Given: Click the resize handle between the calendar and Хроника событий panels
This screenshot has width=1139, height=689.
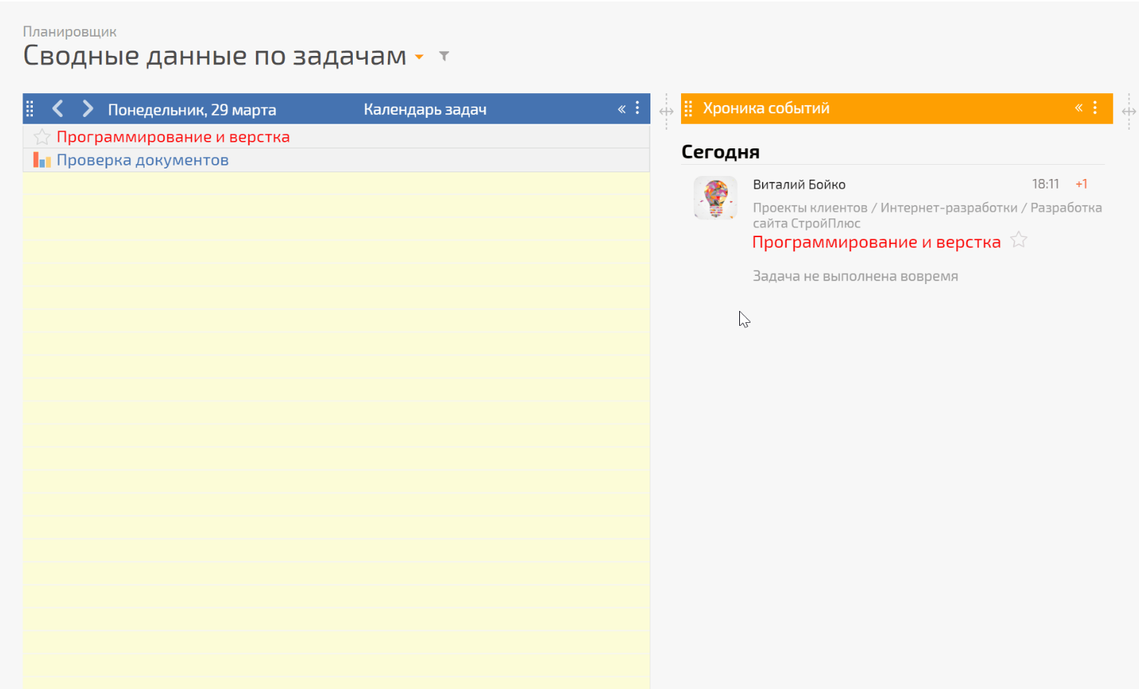Looking at the screenshot, I should (x=666, y=111).
